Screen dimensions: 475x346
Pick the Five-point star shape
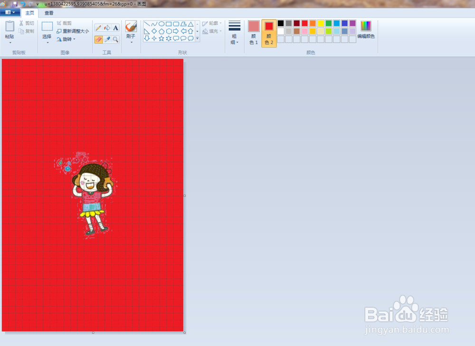pos(161,38)
